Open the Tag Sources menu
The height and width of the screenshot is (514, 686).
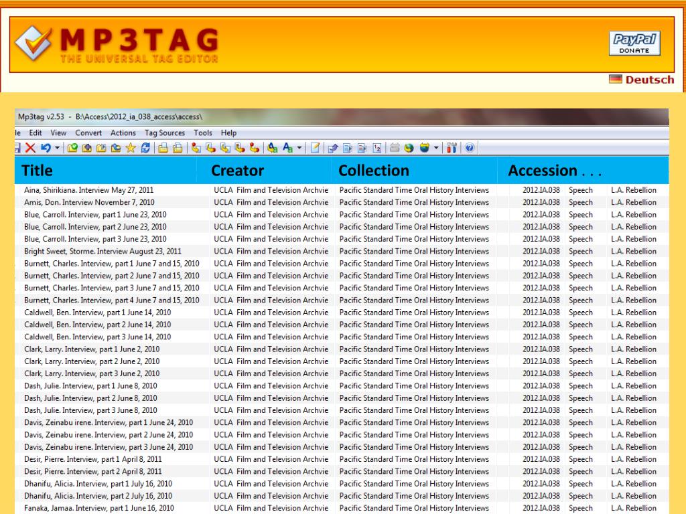click(165, 133)
